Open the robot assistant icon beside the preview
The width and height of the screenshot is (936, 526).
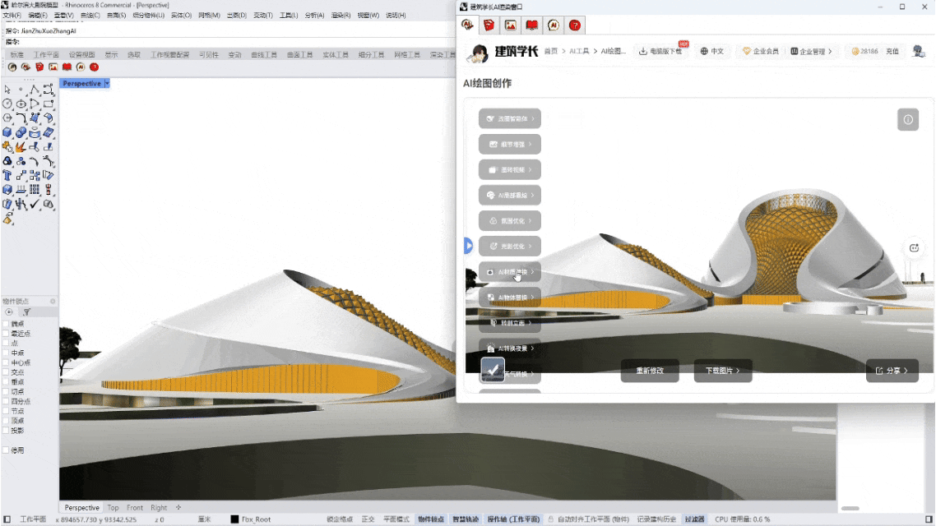[914, 248]
